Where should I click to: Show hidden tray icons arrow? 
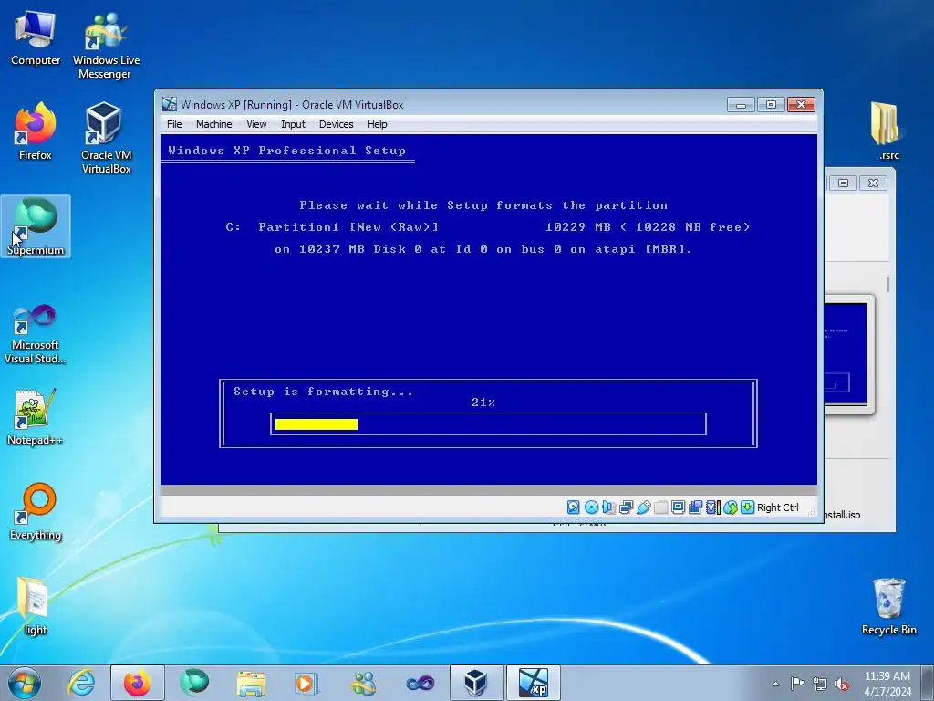coord(775,684)
